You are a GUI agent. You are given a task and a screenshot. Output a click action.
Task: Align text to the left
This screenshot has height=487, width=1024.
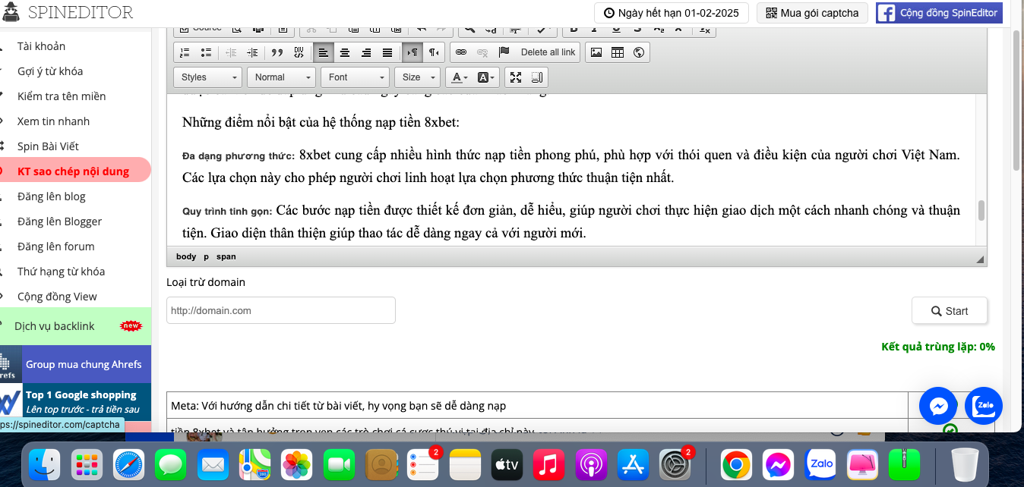324,52
